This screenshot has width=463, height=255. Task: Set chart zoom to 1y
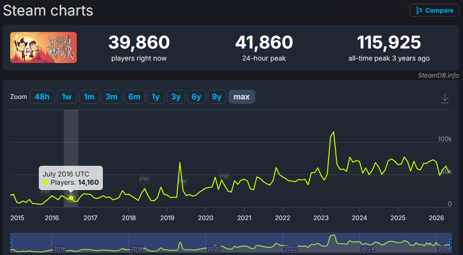pos(156,96)
